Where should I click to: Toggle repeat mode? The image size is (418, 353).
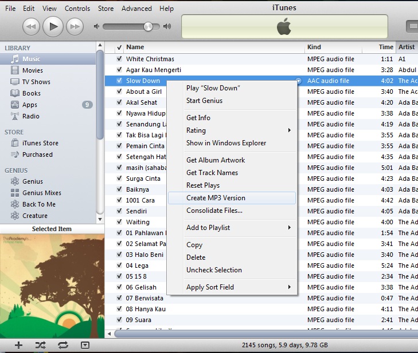coord(63,346)
